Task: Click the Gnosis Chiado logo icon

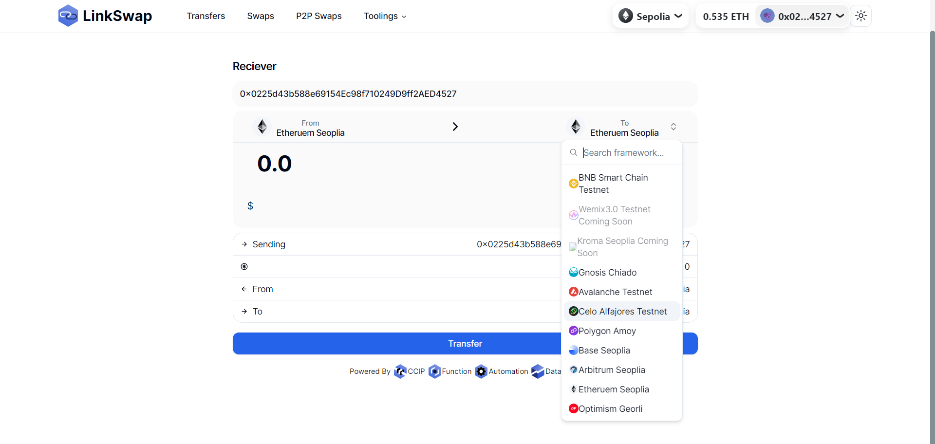Action: point(574,272)
